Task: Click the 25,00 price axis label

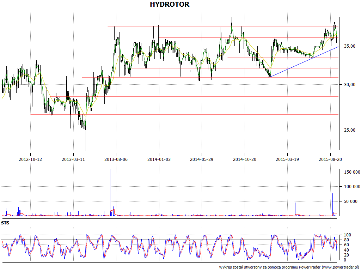Action: point(349,130)
